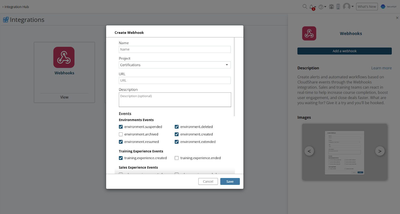The width and height of the screenshot is (400, 214).
Task: Expand the Project dropdown showing Certifications
Action: point(174,65)
